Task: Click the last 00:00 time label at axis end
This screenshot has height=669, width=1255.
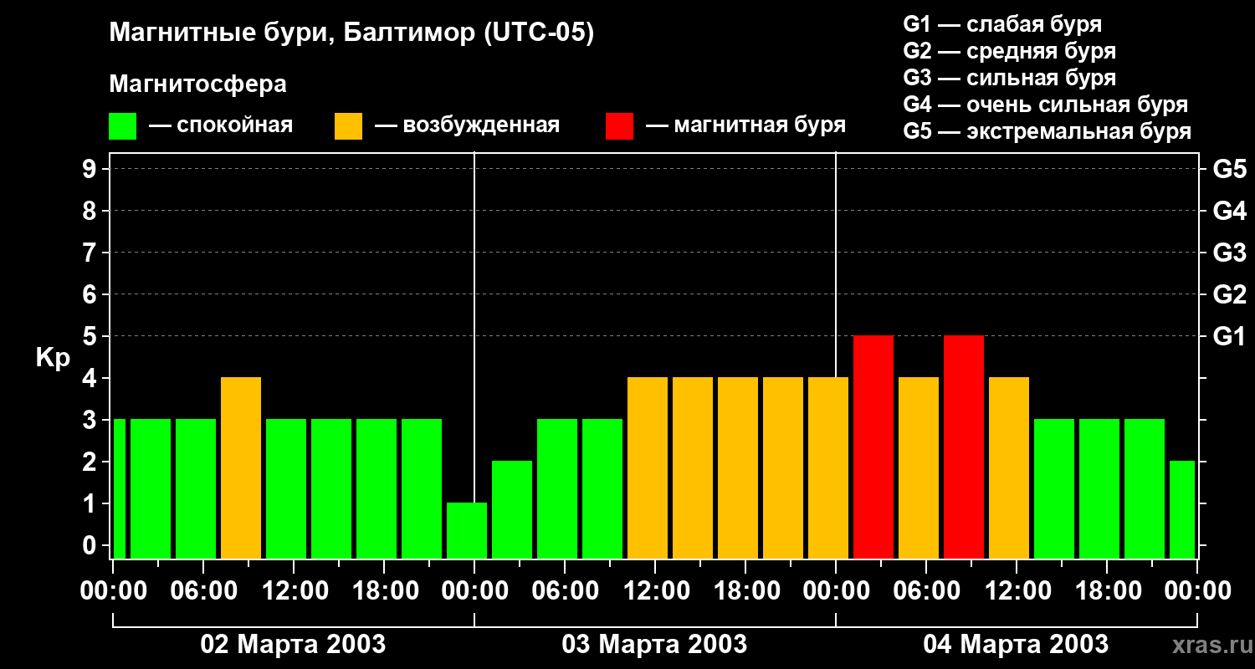Action: click(x=1197, y=590)
